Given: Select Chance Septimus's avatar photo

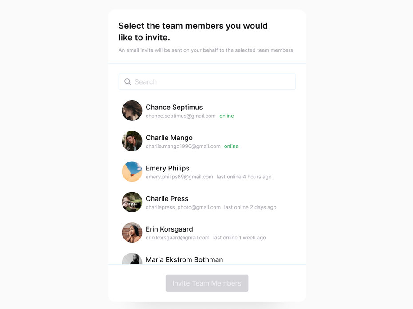Looking at the screenshot, I should click(x=132, y=111).
